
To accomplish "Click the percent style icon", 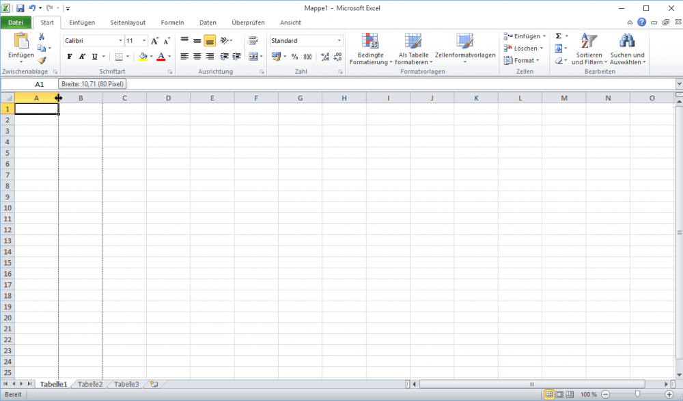I will (x=295, y=57).
